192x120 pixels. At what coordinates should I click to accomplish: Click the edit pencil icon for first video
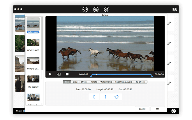click(x=169, y=23)
